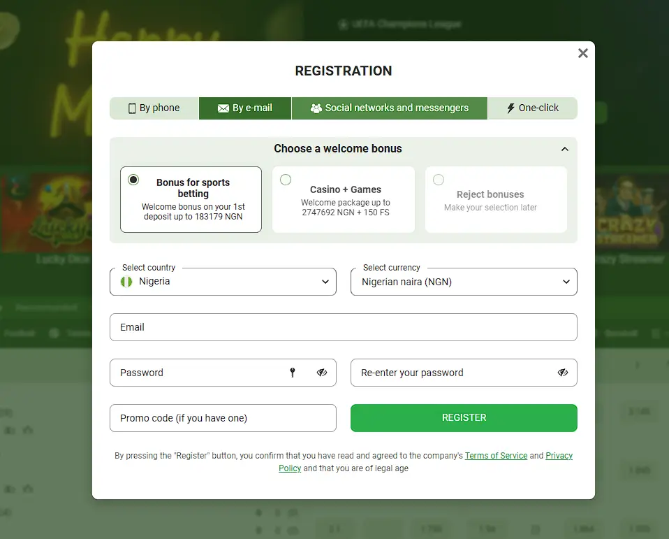Open the Terms of Service link

coord(496,455)
